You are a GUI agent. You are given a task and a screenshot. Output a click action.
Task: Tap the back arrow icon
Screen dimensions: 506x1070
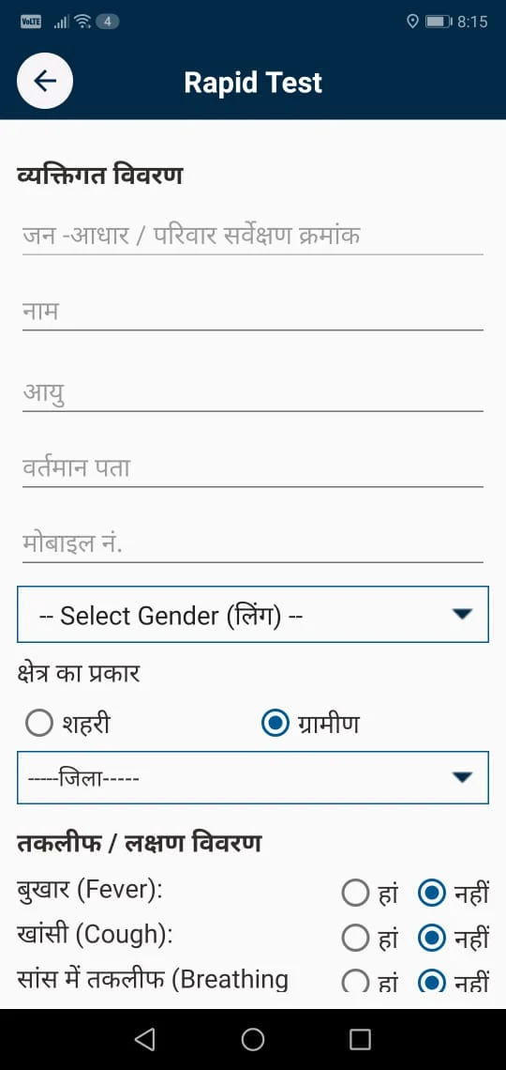click(45, 82)
